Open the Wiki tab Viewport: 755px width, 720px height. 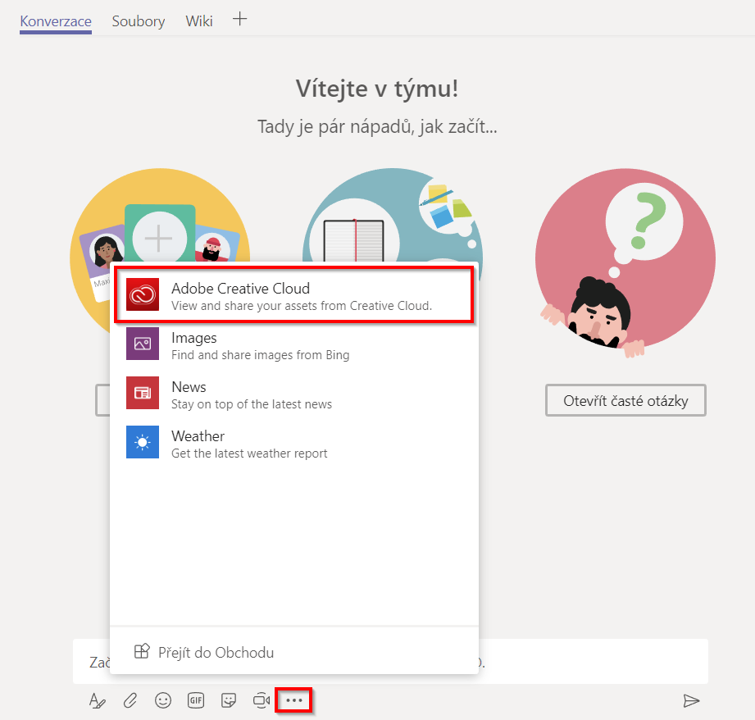pos(198,21)
